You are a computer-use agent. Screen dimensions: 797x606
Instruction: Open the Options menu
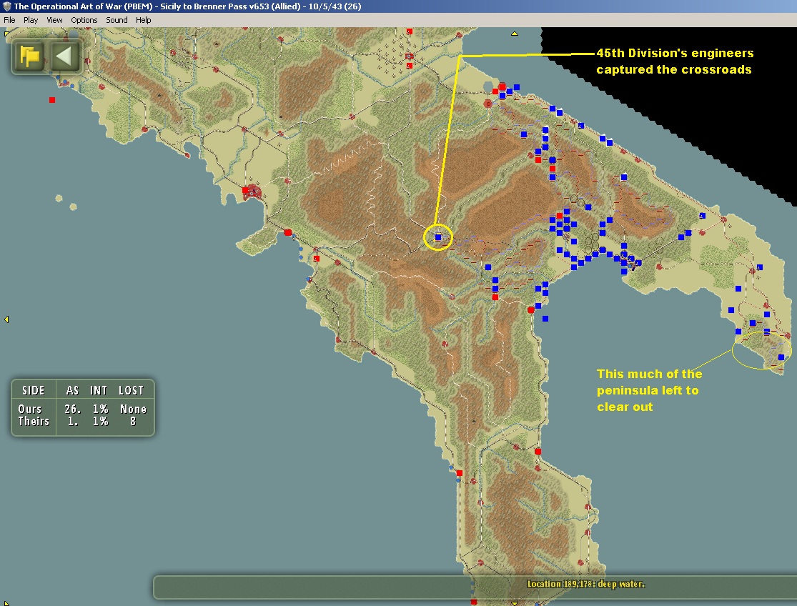[x=84, y=20]
